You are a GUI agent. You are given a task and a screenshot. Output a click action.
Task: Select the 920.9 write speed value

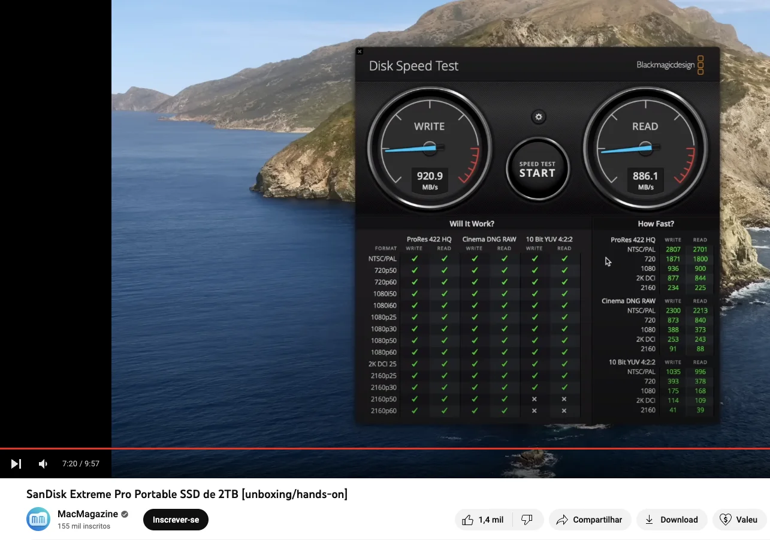tap(430, 176)
